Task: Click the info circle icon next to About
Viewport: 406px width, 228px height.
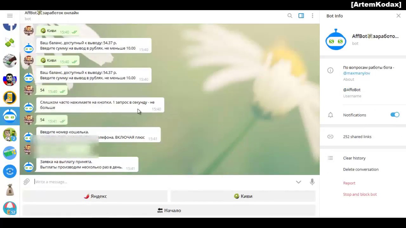Action: [x=330, y=70]
